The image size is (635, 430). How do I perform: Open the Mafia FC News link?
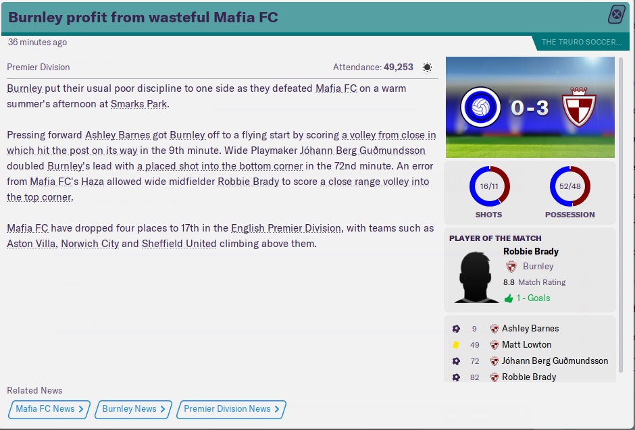point(49,409)
